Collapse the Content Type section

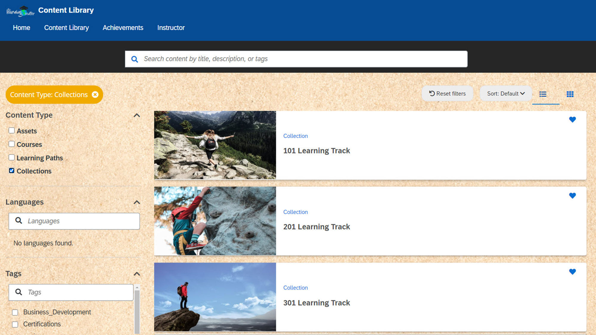(137, 116)
